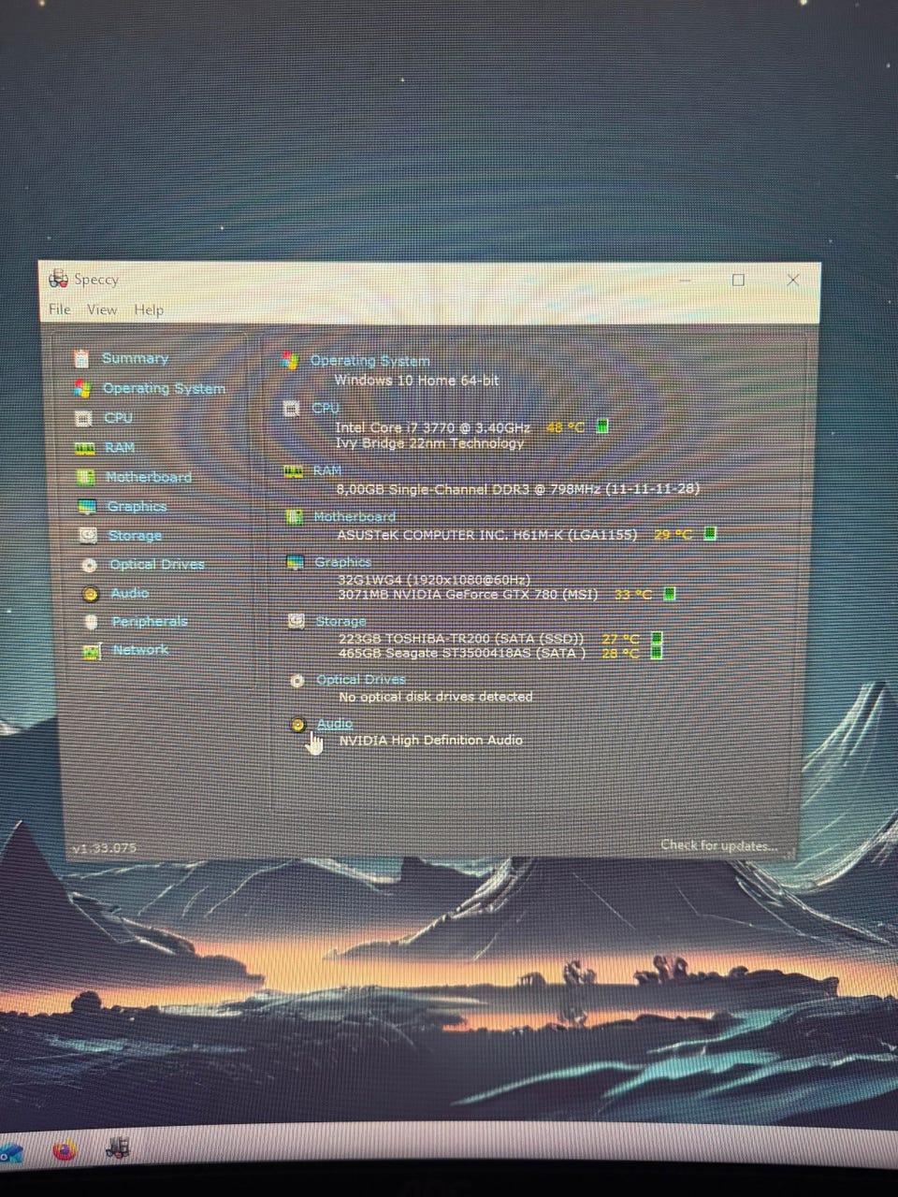
Task: Click the Graphics monitor icon in sidebar
Action: point(87,507)
